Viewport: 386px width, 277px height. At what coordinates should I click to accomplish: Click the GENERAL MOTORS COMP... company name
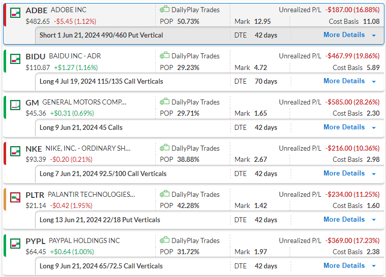pyautogui.click(x=84, y=102)
